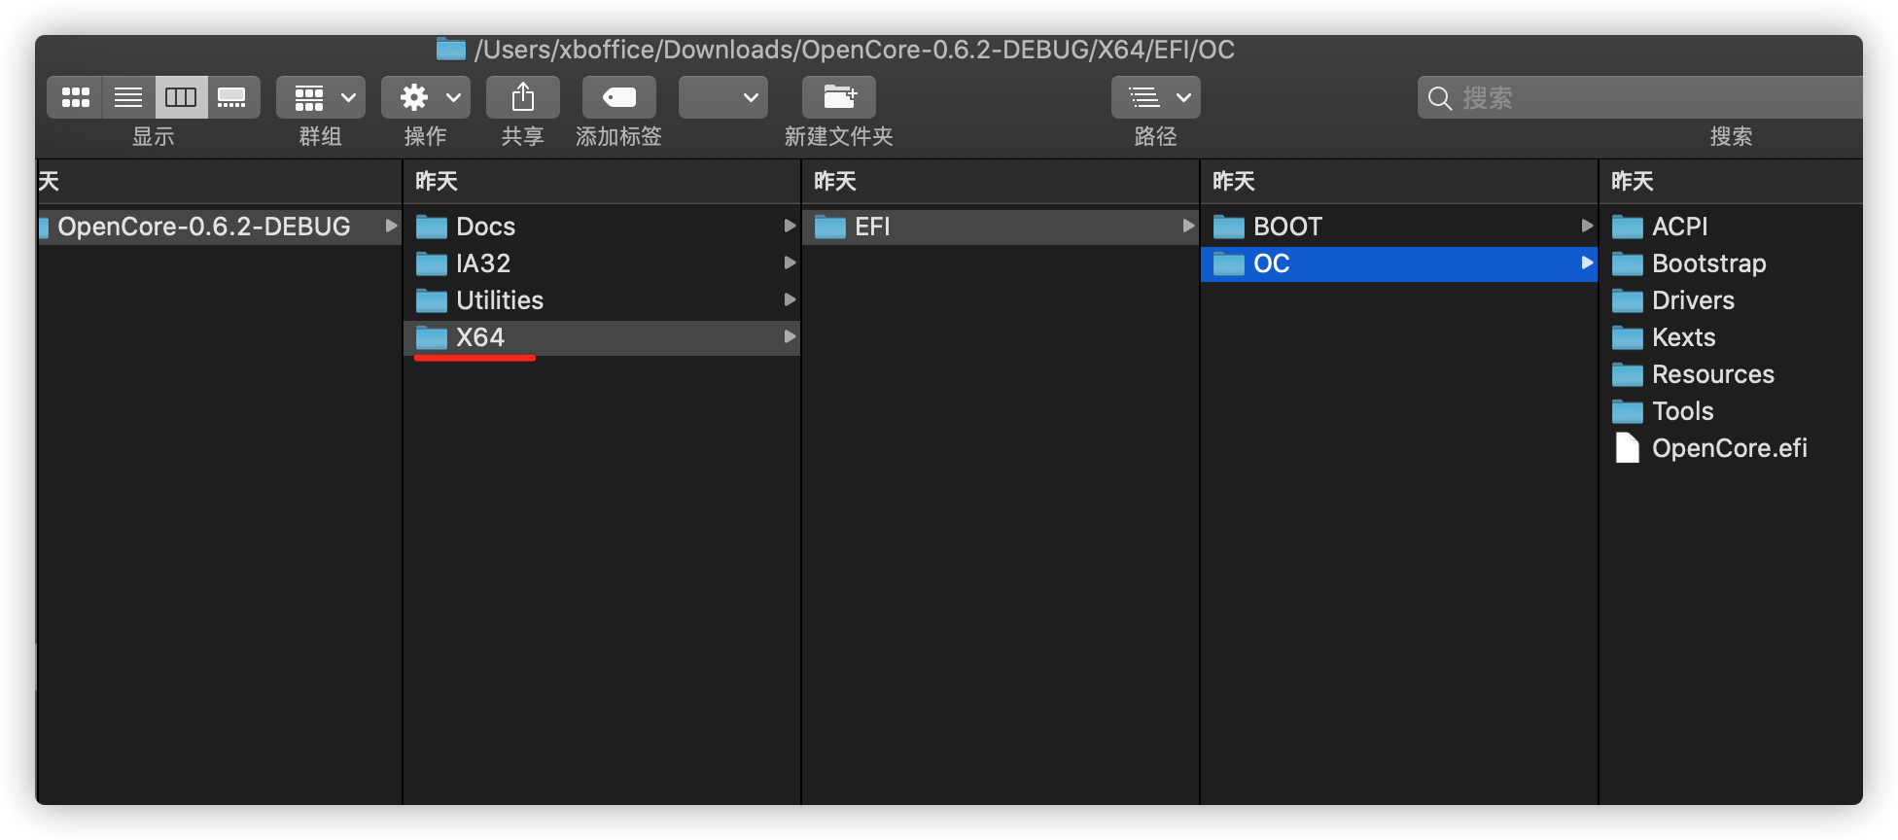The height and width of the screenshot is (840, 1898).
Task: Switch to gallery view mode
Action: pos(233,97)
